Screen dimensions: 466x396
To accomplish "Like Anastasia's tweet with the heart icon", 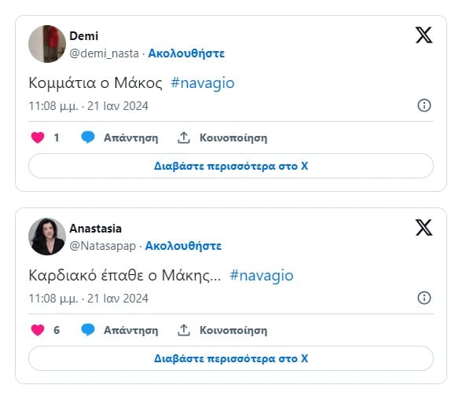I will click(38, 330).
